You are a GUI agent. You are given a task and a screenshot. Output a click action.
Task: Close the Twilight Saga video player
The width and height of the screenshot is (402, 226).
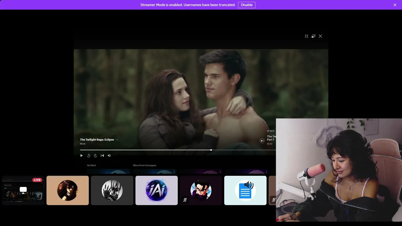320,36
